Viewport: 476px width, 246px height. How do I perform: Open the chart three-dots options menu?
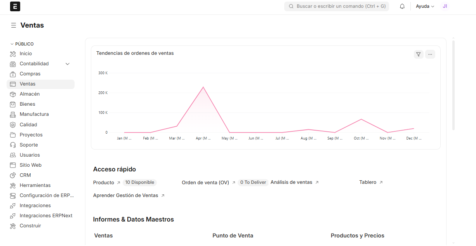tap(430, 54)
